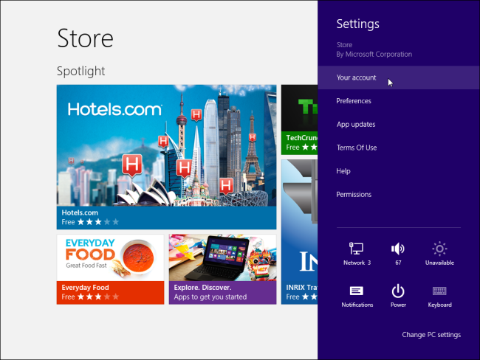480x360 pixels.
Task: Open Your account in Settings
Action: [x=399, y=77]
